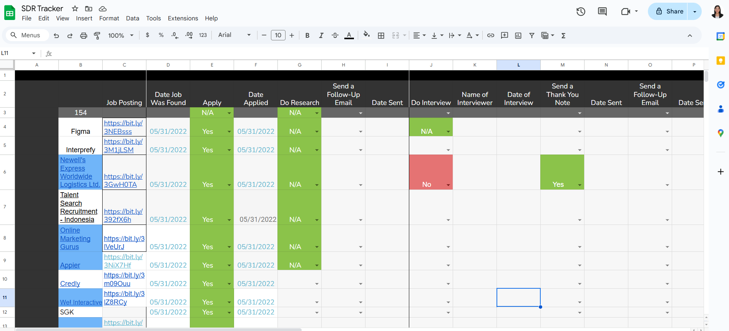Star the SDR Tracker document
Viewport: 729px width, 331px height.
[75, 8]
